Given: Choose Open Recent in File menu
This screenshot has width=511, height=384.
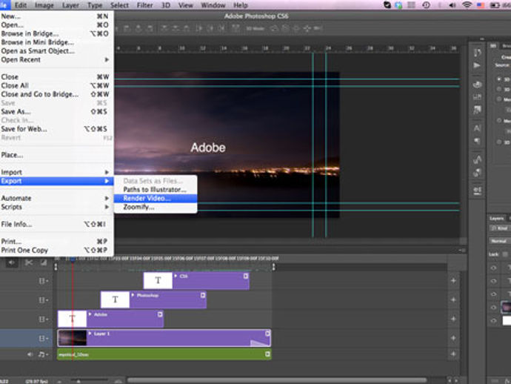Looking at the screenshot, I should tap(57, 60).
